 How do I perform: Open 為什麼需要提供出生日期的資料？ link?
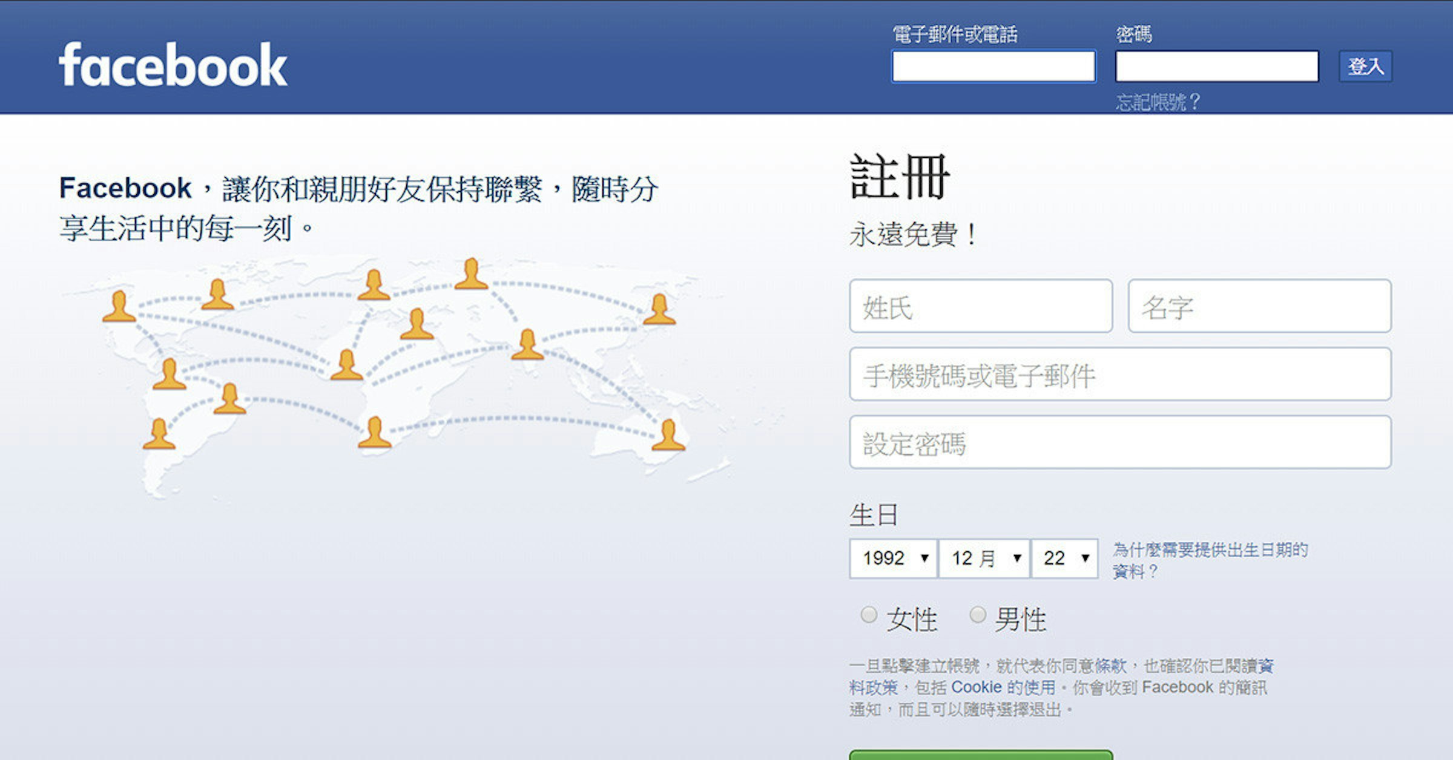click(1210, 560)
